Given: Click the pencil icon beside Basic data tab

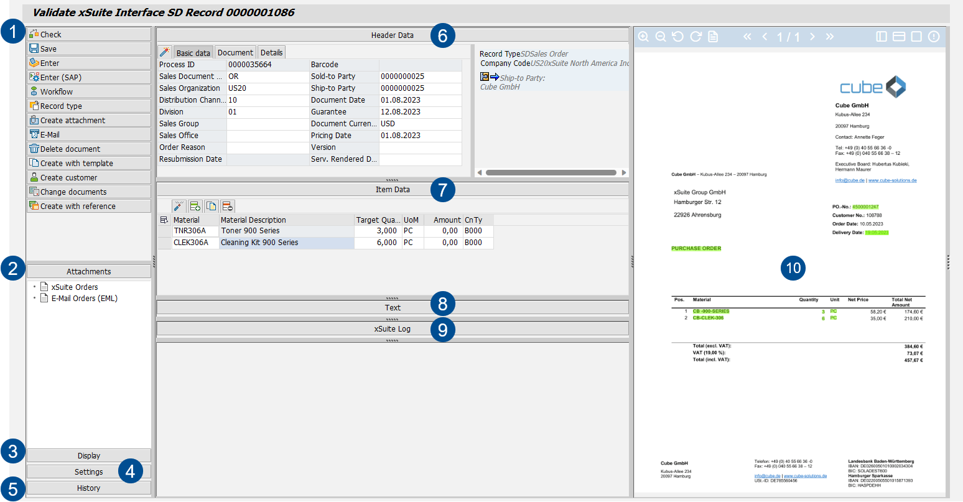Looking at the screenshot, I should tap(165, 52).
